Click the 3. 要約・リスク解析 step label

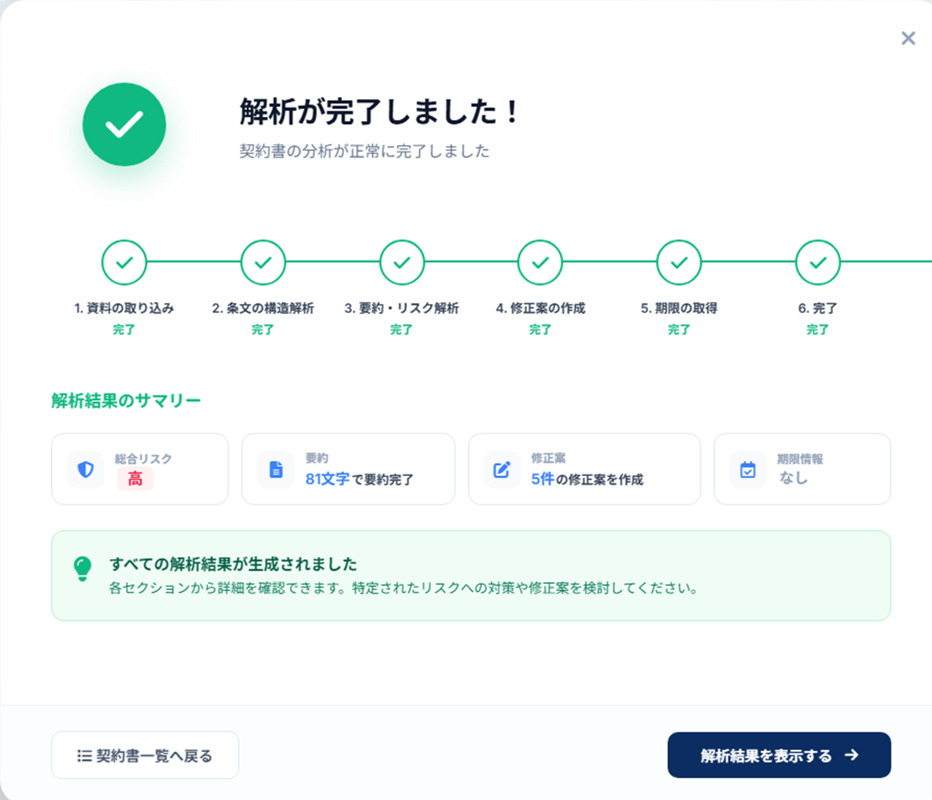point(402,308)
